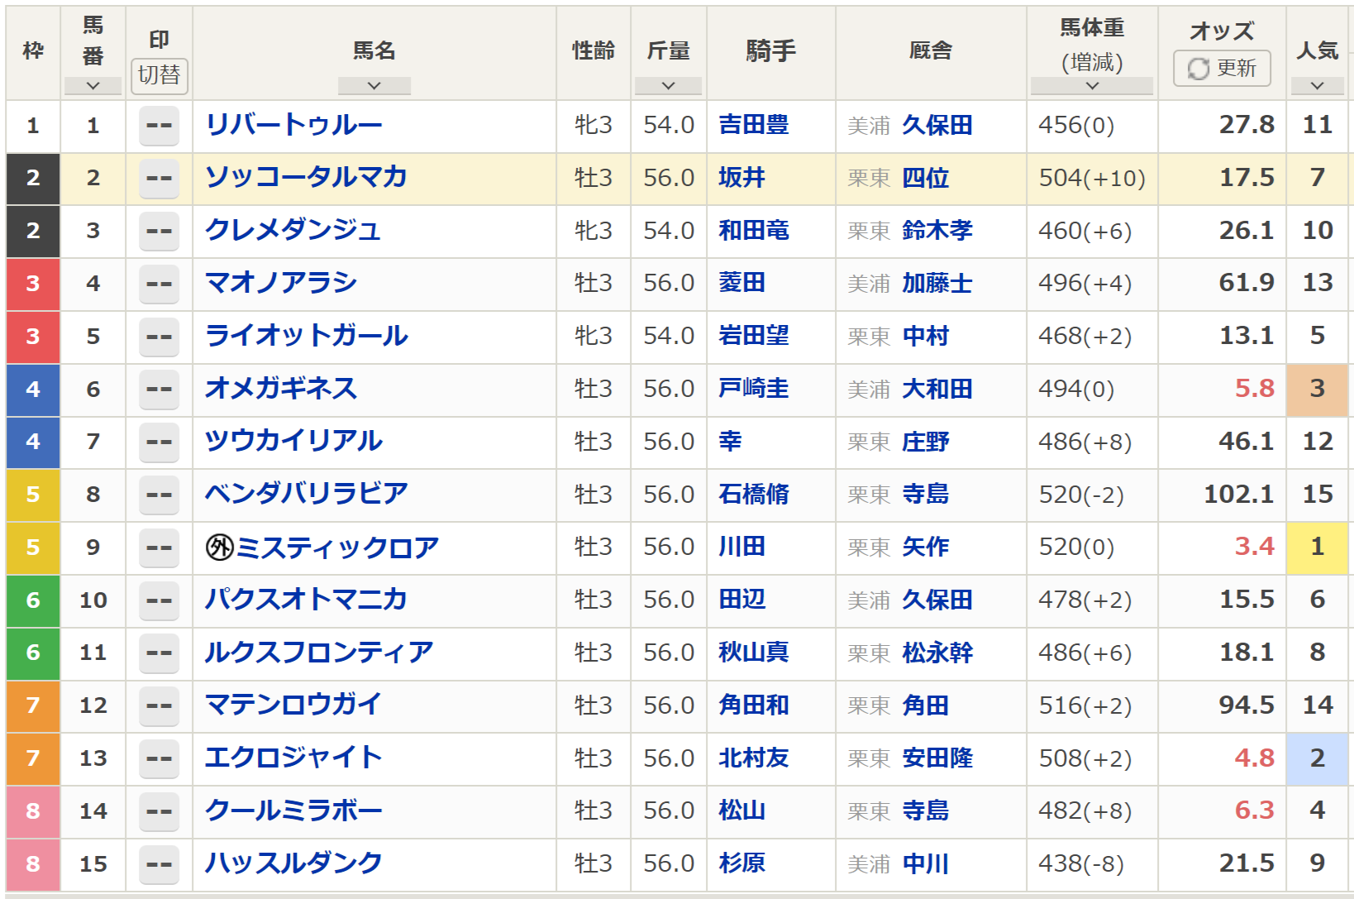Open the 人気 sort dropdown arrow
Screen dimensions: 1354x899
1317,85
